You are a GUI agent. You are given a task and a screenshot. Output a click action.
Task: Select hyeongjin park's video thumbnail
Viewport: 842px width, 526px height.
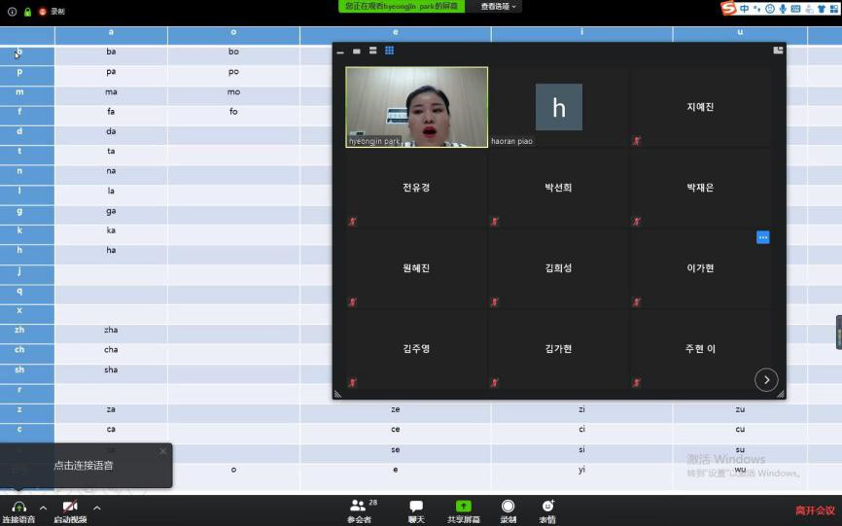[x=417, y=107]
